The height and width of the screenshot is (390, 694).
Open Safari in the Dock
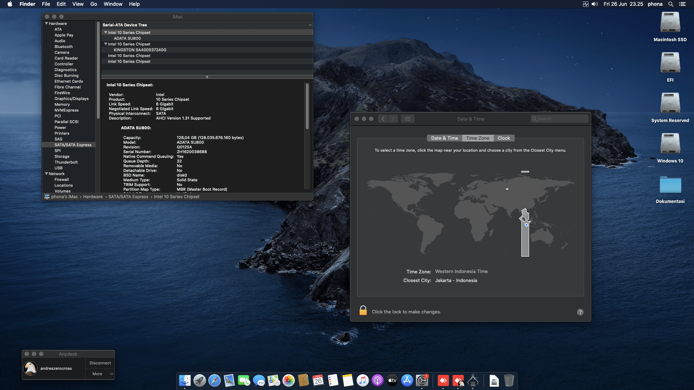click(214, 381)
